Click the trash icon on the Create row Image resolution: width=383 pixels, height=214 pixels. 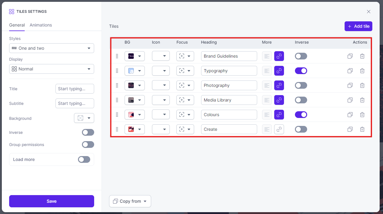362,129
